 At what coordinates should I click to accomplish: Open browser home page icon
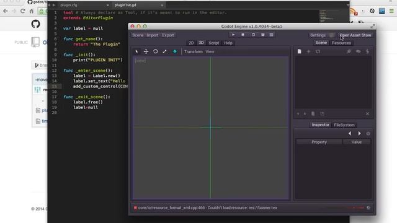pyautogui.click(x=32, y=11)
